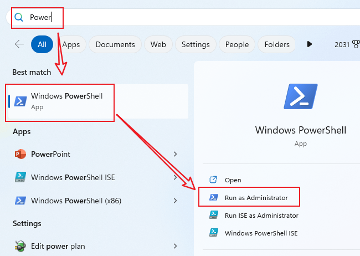360x256 pixels.
Task: Switch to the Folders filter tab
Action: [x=277, y=44]
